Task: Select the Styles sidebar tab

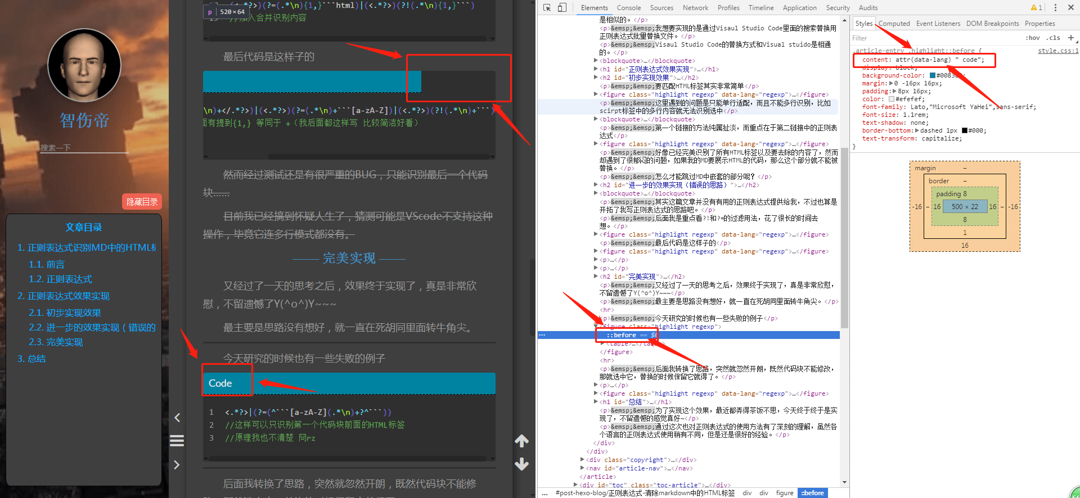Action: [x=863, y=24]
